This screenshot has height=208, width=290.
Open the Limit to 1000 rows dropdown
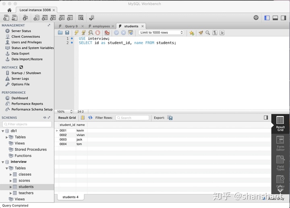[161, 33]
